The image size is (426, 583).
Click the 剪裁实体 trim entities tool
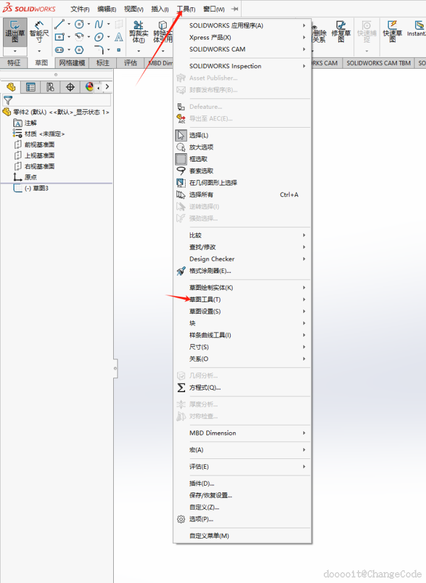(138, 32)
